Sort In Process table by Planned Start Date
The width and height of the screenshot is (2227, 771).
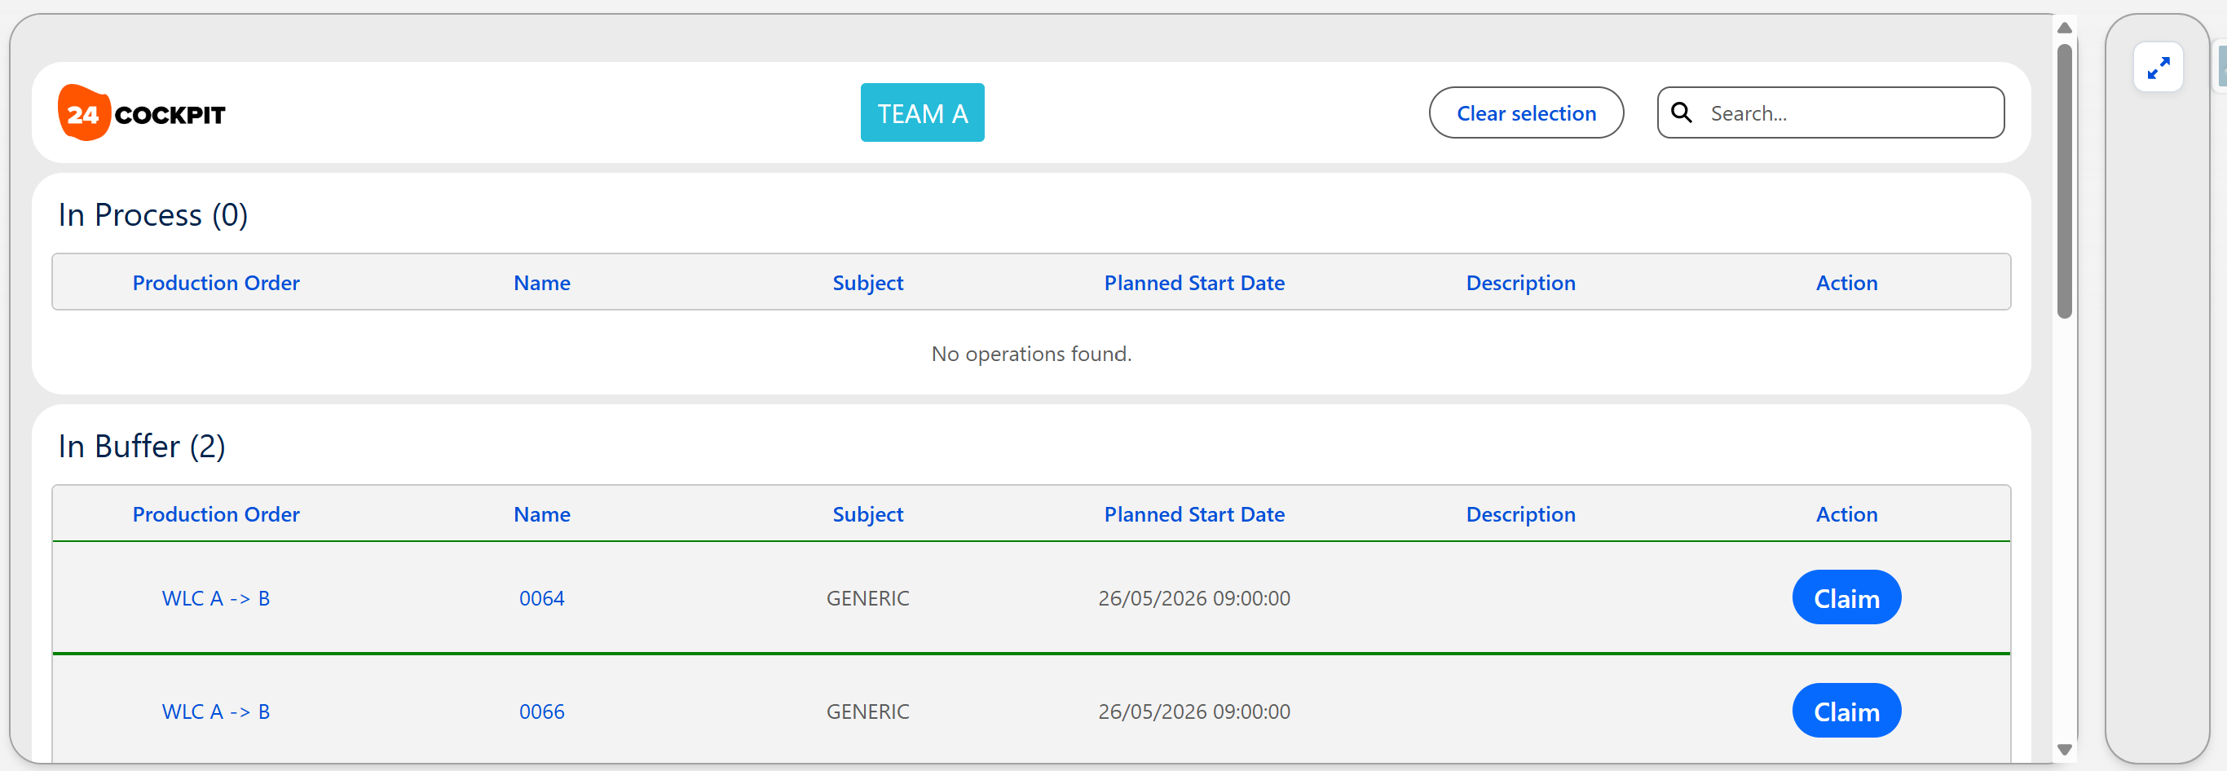1195,283
